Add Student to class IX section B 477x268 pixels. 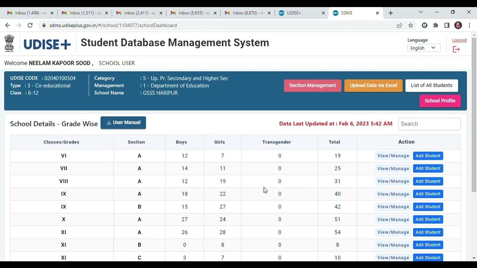[428, 207]
